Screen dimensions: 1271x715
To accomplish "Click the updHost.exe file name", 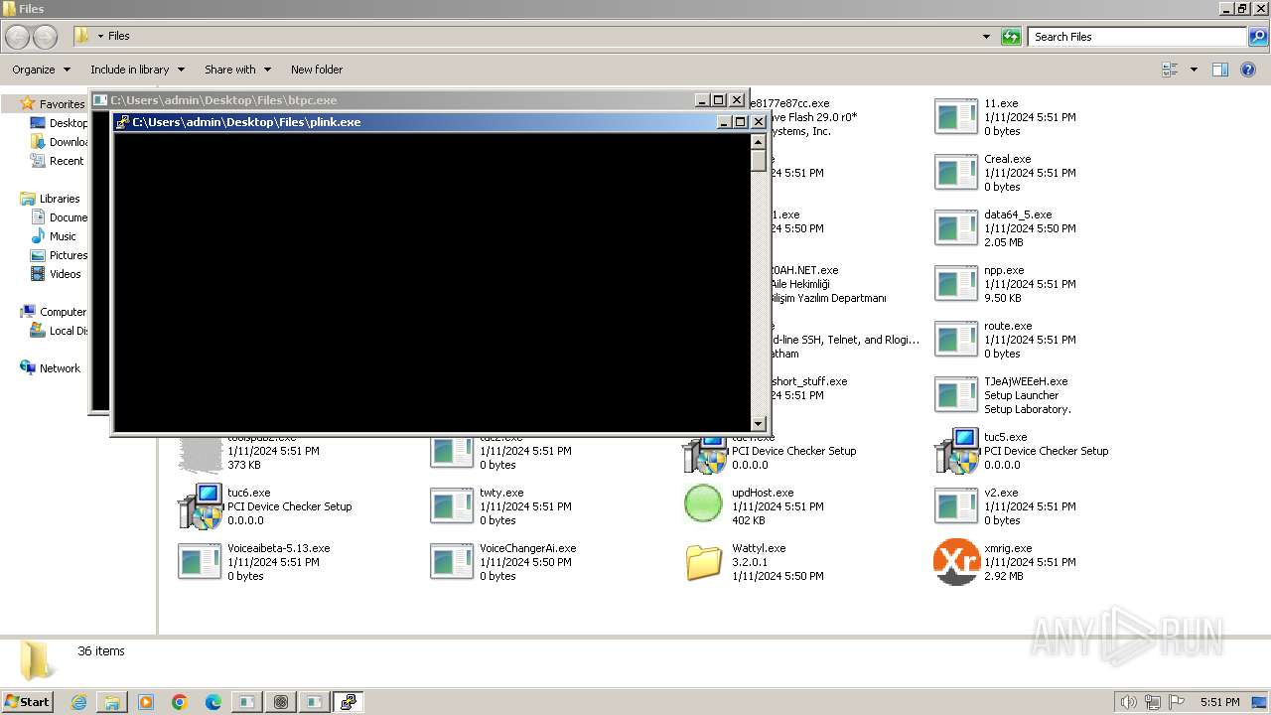I will pos(763,493).
